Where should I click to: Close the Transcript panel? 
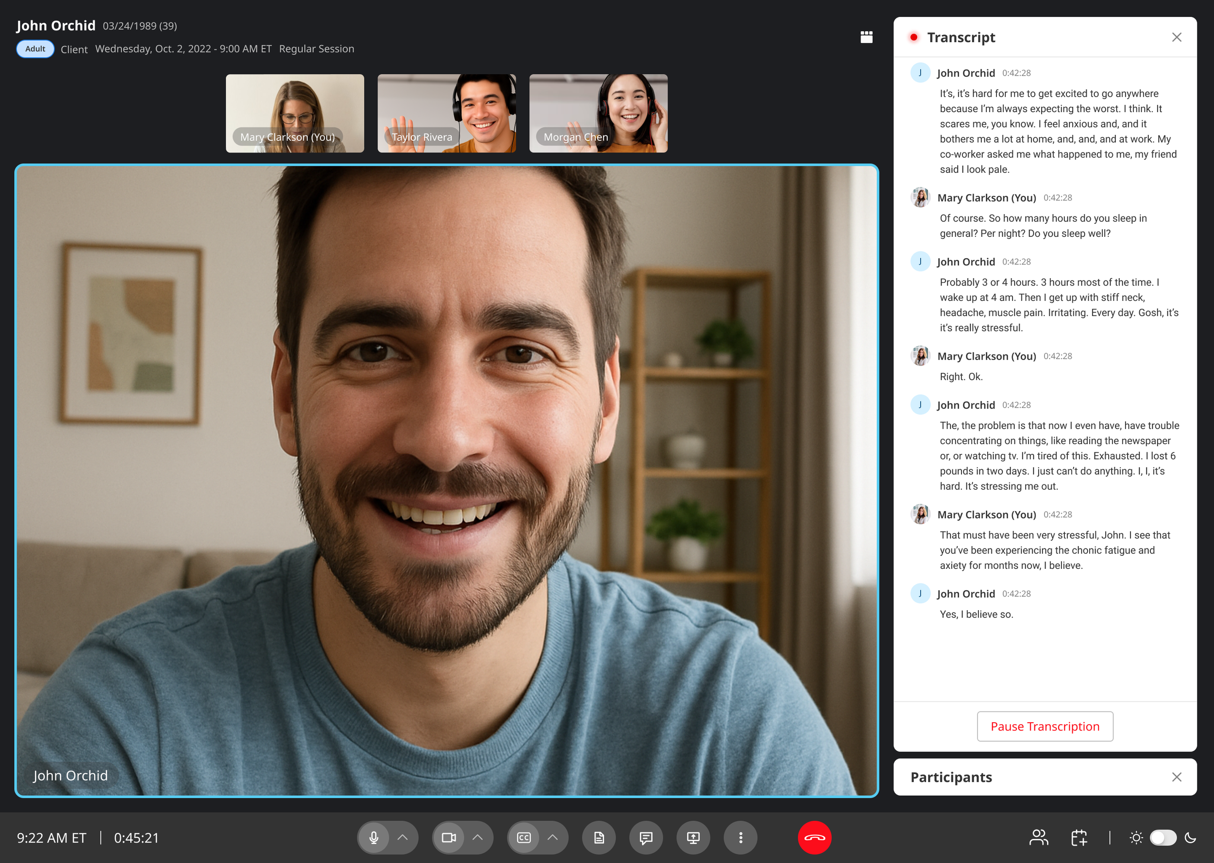[1176, 37]
